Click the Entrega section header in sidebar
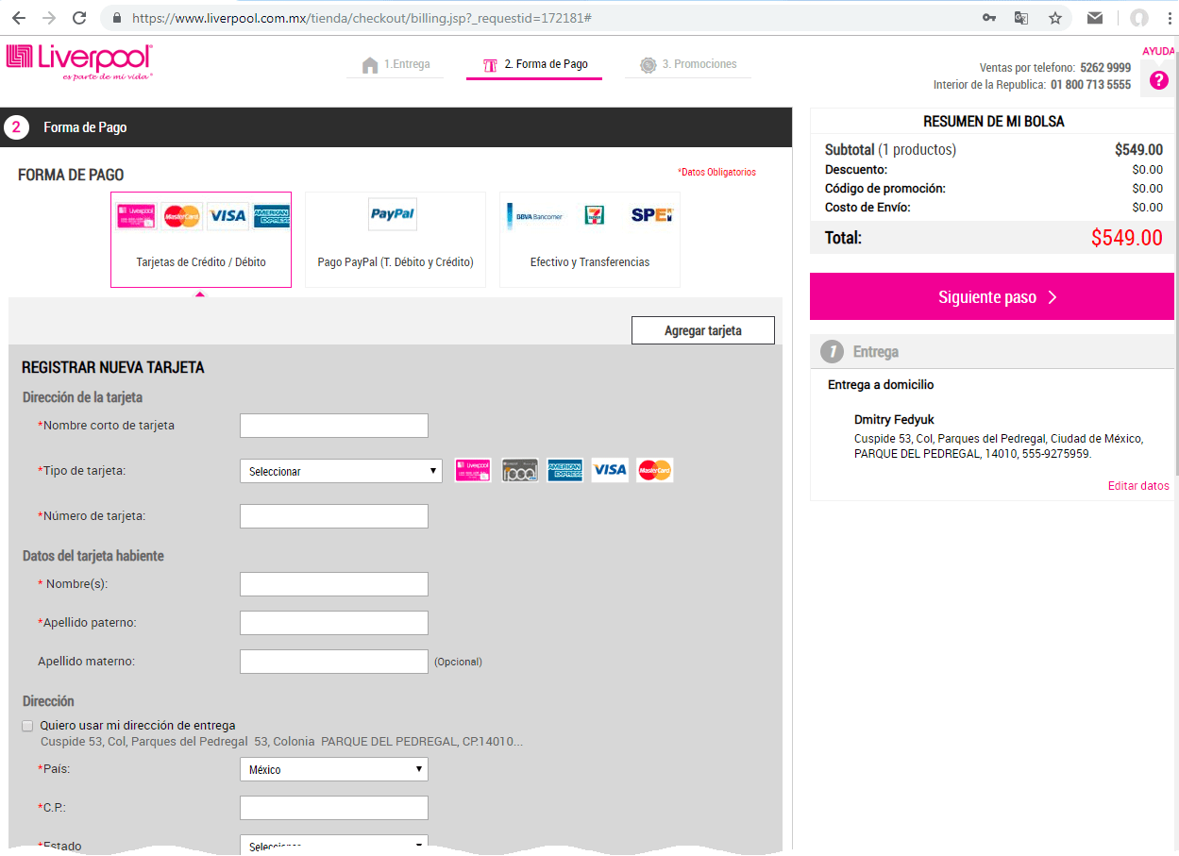 [992, 352]
